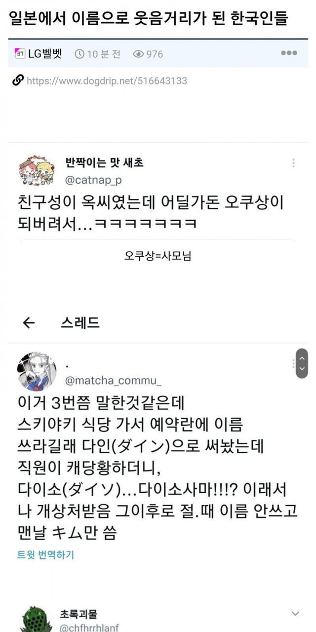316x632 pixels.
Task: Select the 반짝이는 맛 새초 display name
Action: click(104, 163)
